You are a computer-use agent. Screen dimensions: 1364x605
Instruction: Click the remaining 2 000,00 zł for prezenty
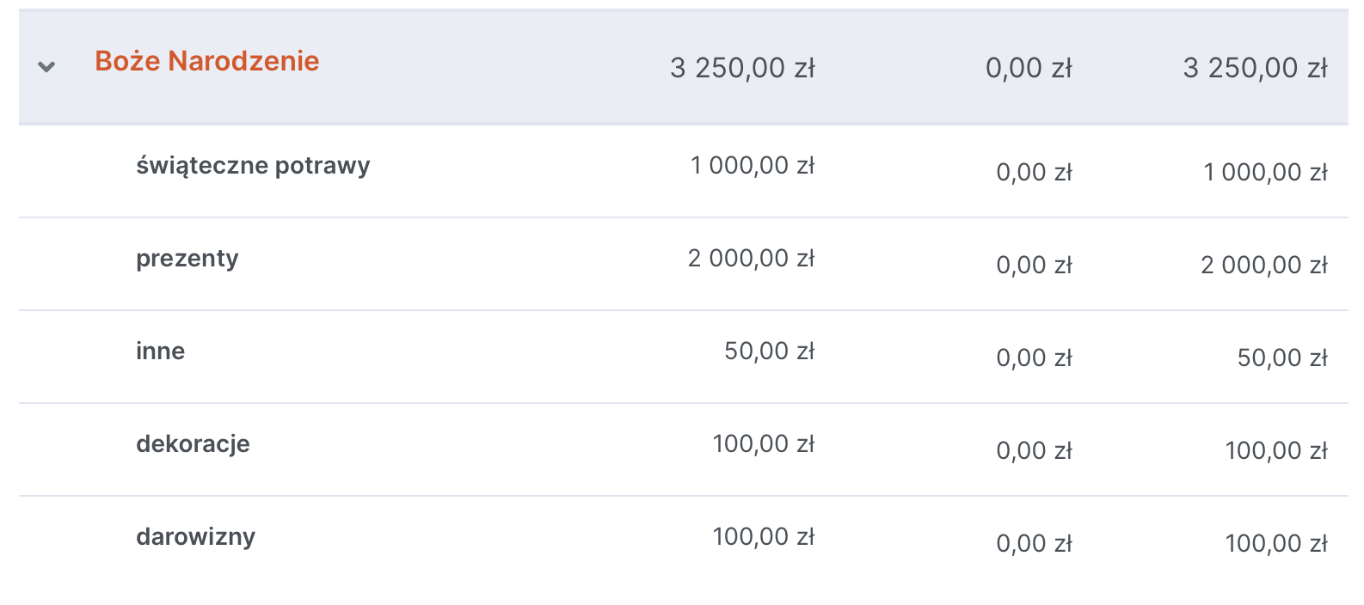tap(1264, 265)
